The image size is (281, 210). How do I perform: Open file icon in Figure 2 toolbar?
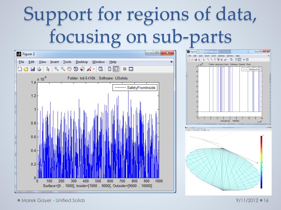[26, 69]
